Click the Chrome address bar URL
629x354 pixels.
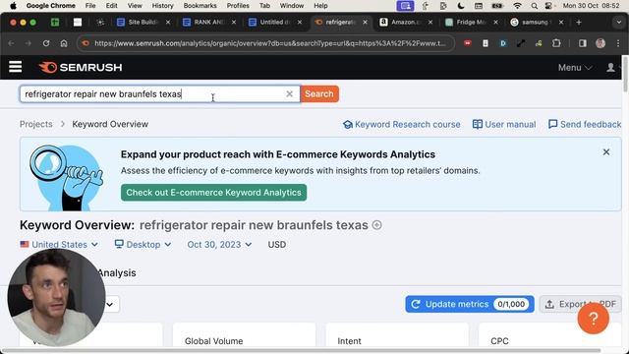pyautogui.click(x=270, y=43)
